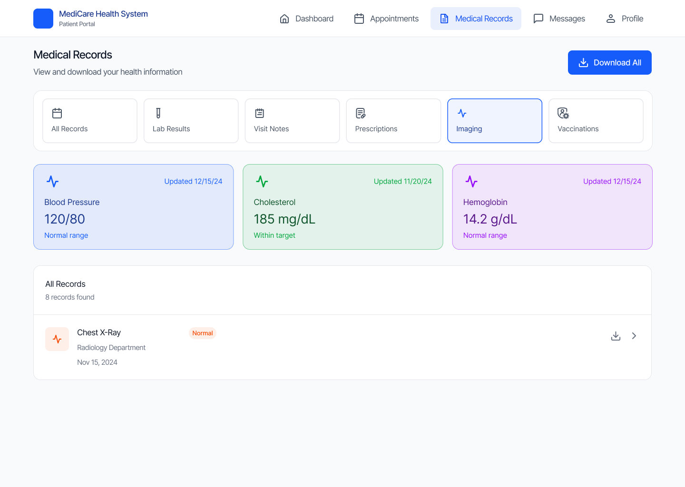Select the Imaging filter card
685x487 pixels.
pos(494,121)
